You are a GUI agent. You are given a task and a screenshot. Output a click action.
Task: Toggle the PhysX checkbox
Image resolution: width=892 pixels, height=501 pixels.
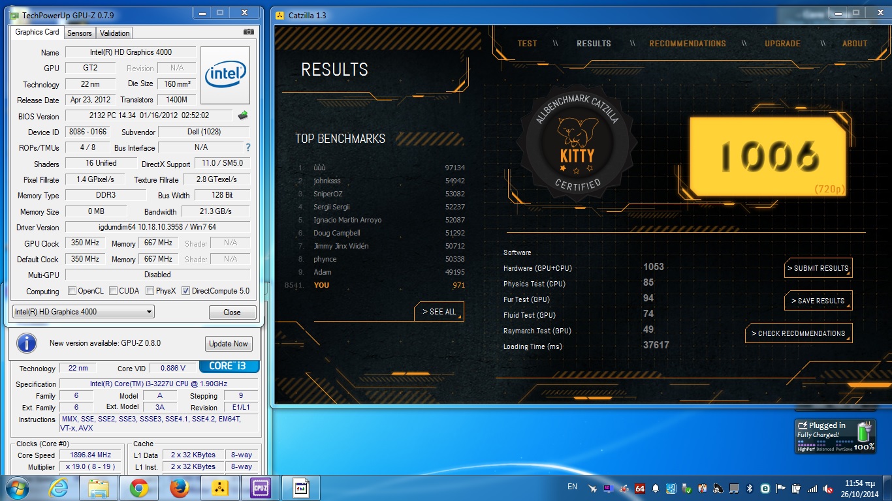[x=150, y=291]
